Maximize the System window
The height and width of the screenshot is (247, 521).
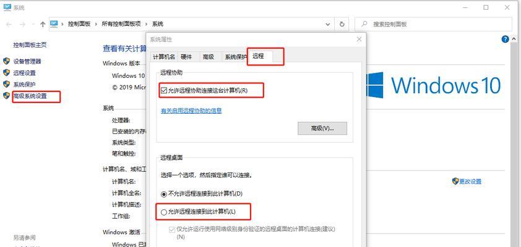(486, 7)
